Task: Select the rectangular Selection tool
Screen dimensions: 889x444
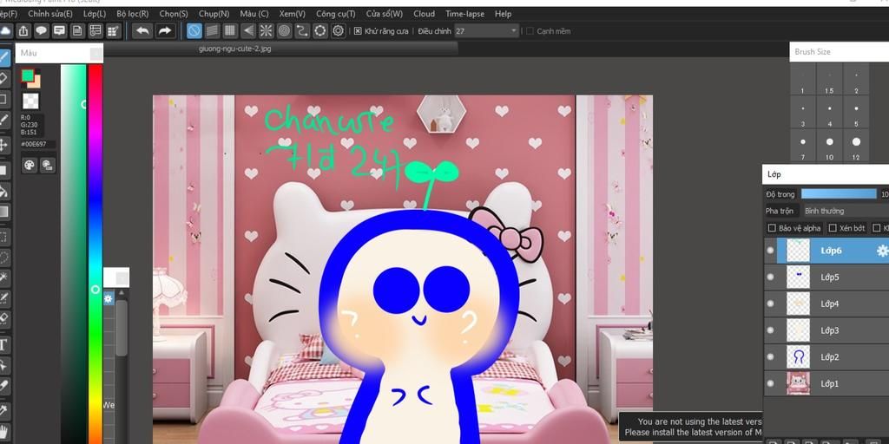Action: 3,237
